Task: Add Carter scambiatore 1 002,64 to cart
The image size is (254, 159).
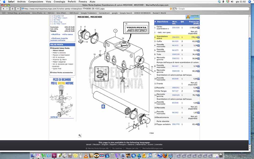Action: click(x=199, y=28)
